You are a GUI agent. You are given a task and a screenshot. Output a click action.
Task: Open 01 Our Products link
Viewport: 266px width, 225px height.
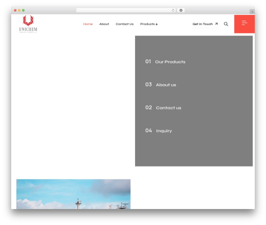pos(165,62)
